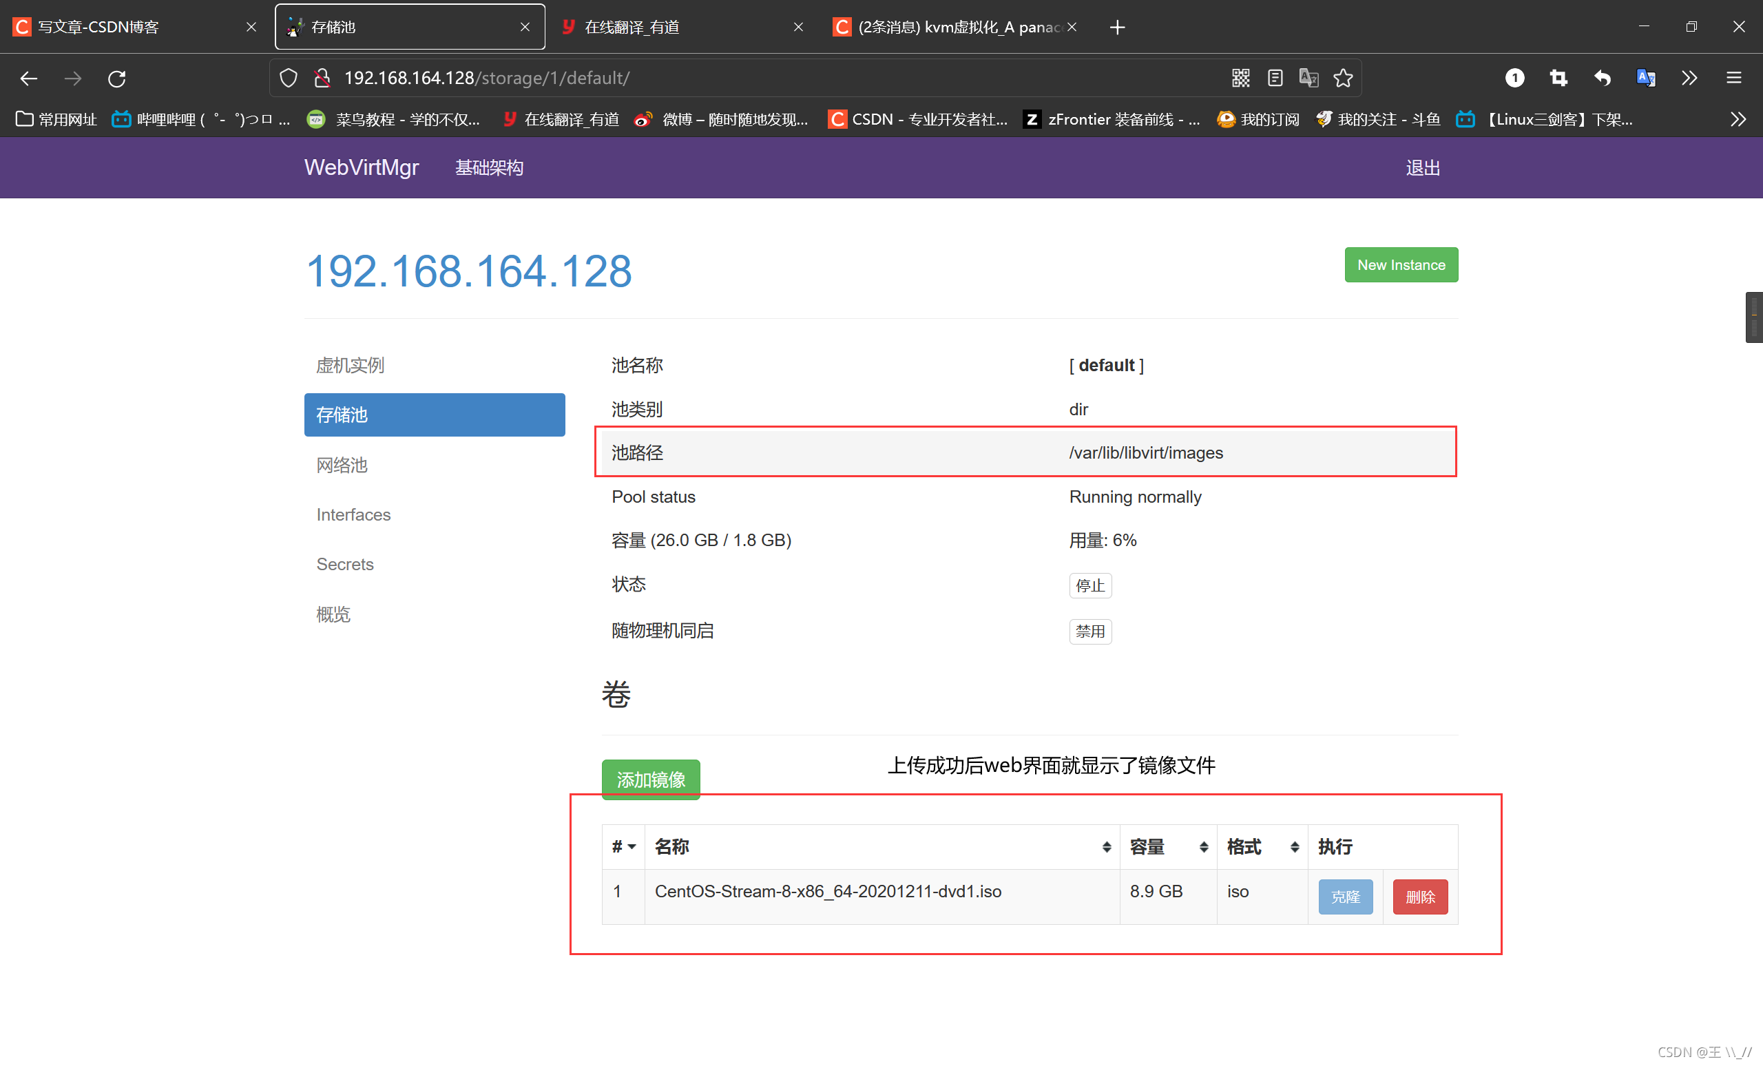Open the QR code icon in address bar

tap(1241, 78)
